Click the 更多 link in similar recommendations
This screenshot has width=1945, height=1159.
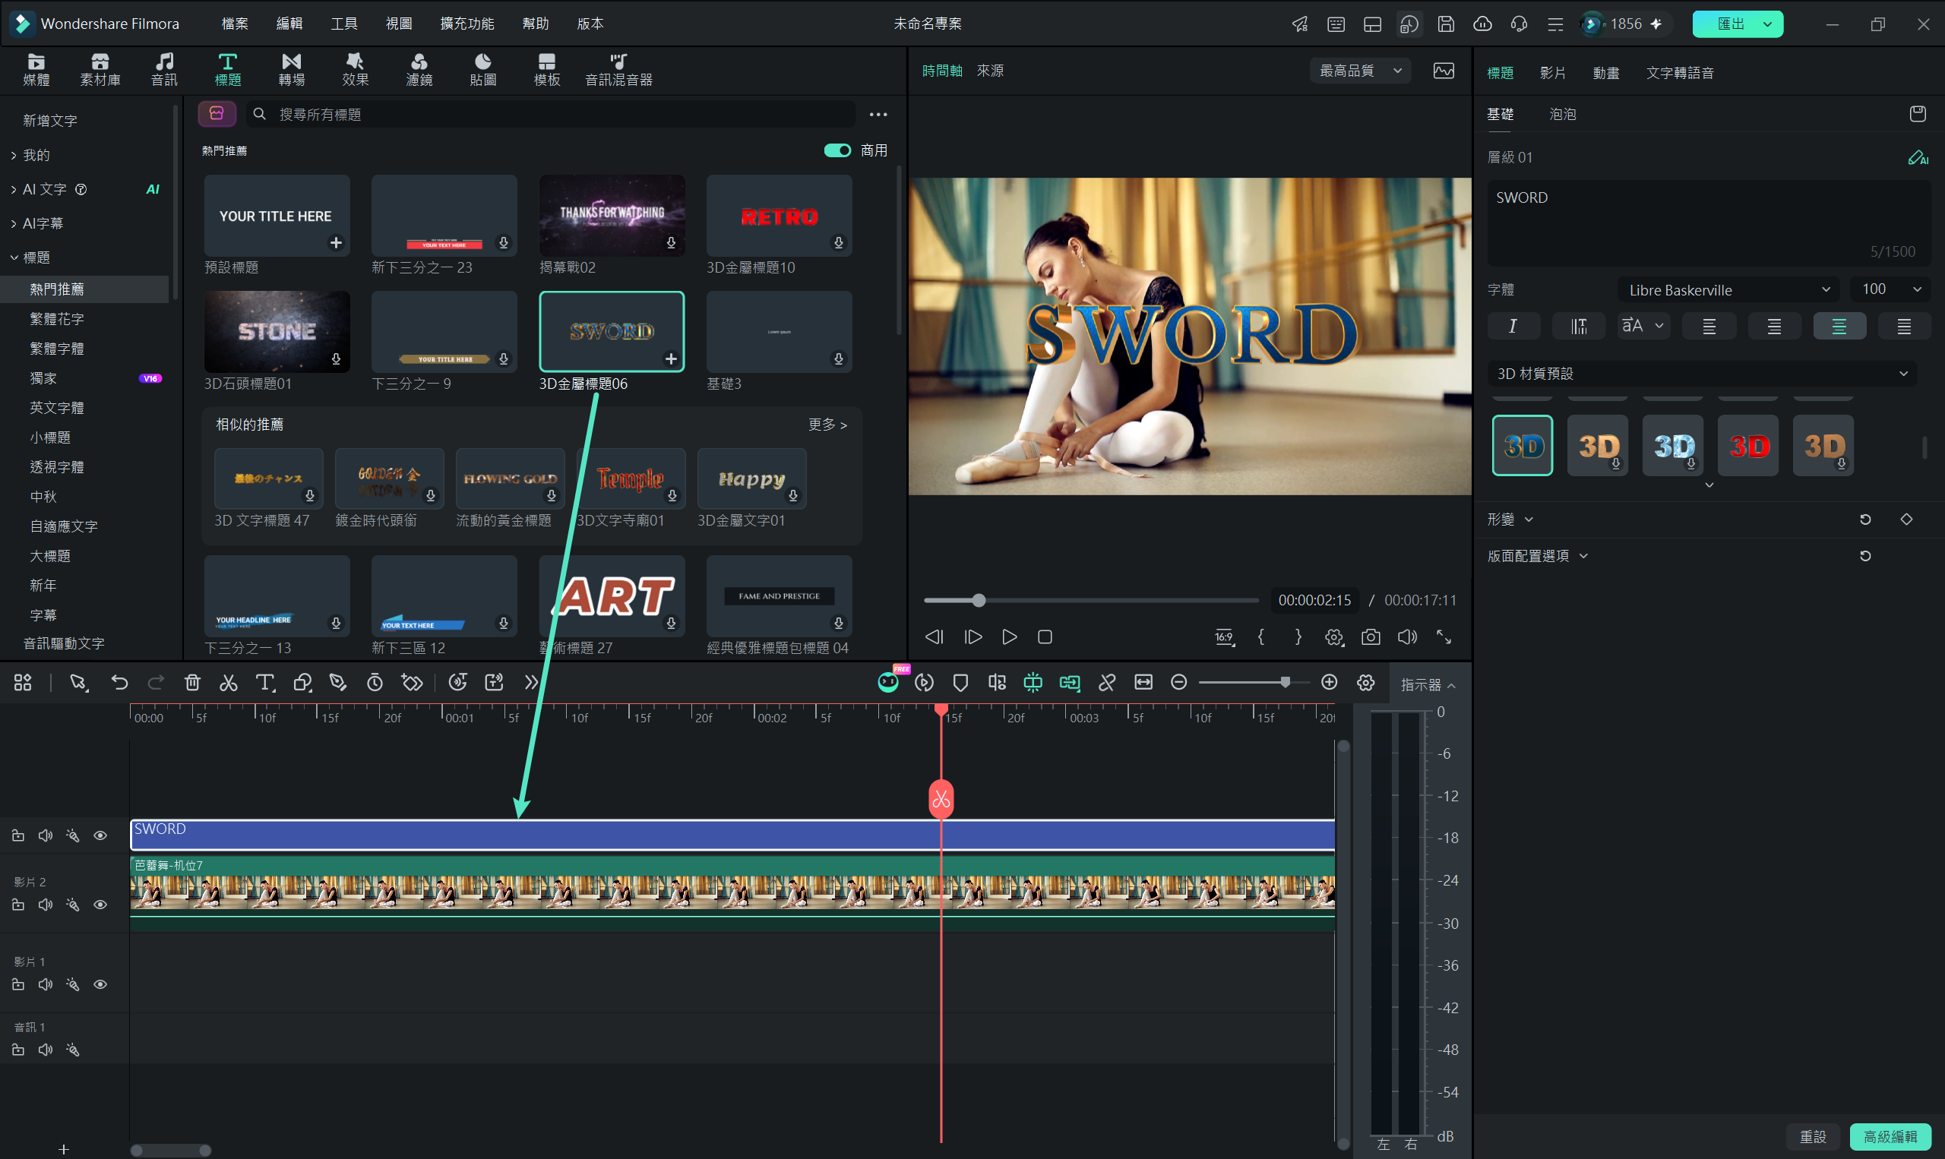[827, 424]
